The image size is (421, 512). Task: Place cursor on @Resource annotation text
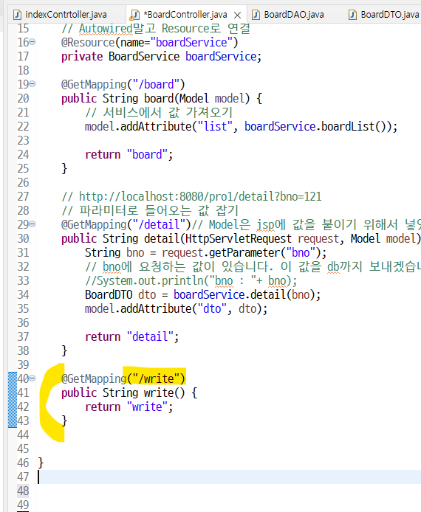point(88,43)
